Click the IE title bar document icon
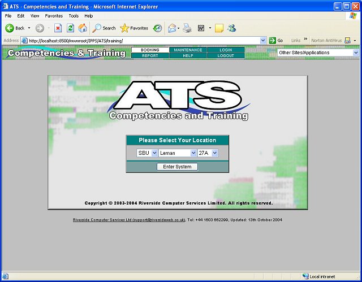The image size is (362, 282). click(x=5, y=6)
